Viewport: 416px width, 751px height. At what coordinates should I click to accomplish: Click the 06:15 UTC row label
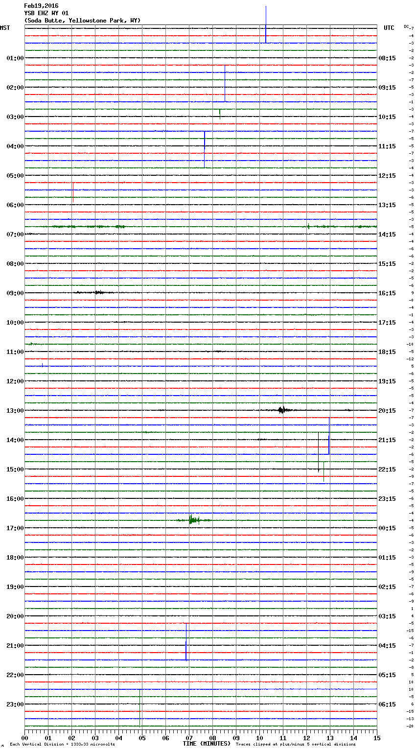[x=387, y=704]
